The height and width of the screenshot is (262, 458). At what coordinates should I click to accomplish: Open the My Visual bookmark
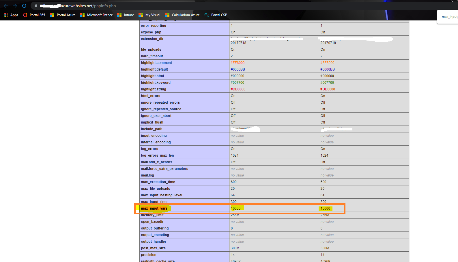click(149, 15)
